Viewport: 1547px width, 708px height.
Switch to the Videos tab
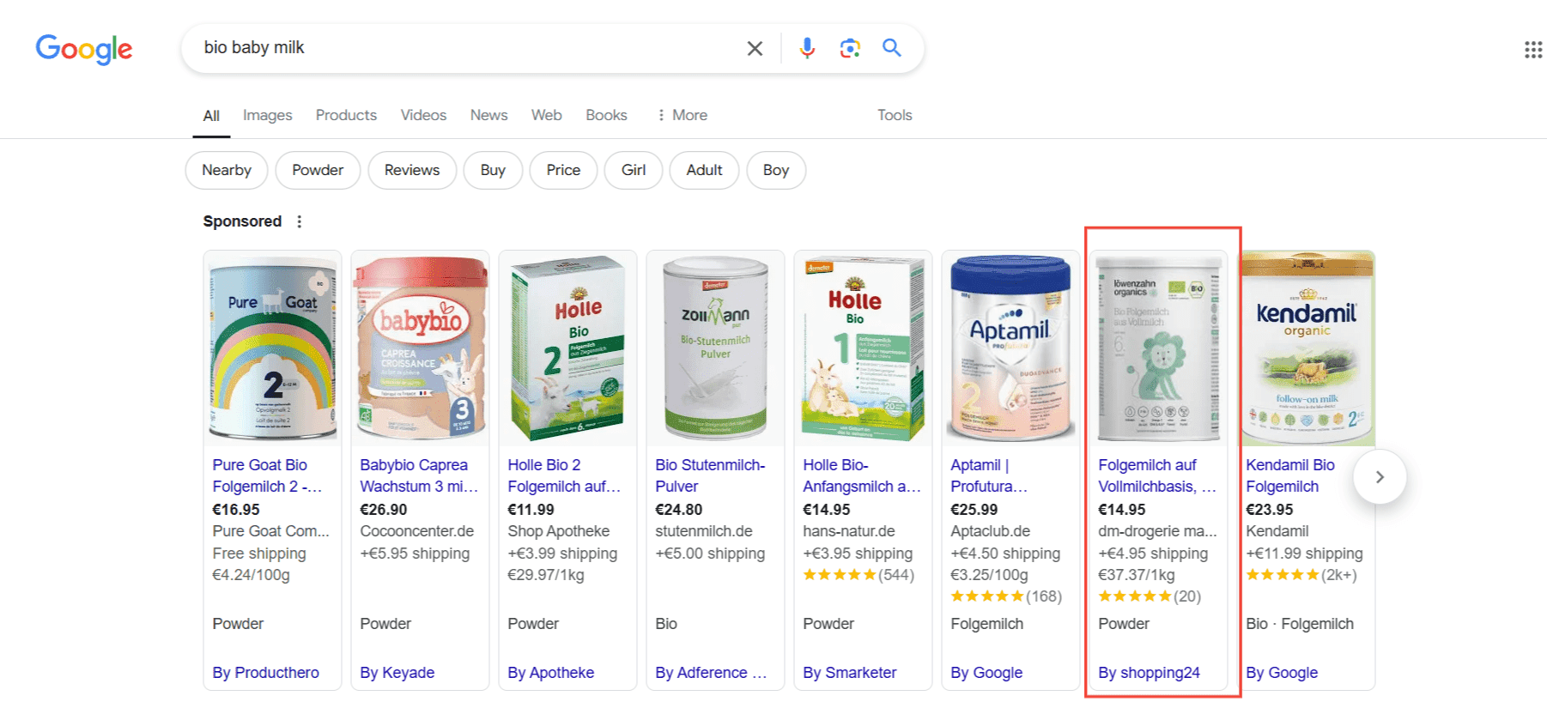pyautogui.click(x=423, y=115)
